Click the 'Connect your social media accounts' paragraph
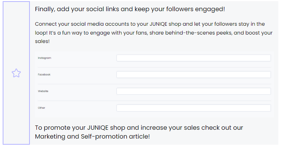 pos(154,33)
